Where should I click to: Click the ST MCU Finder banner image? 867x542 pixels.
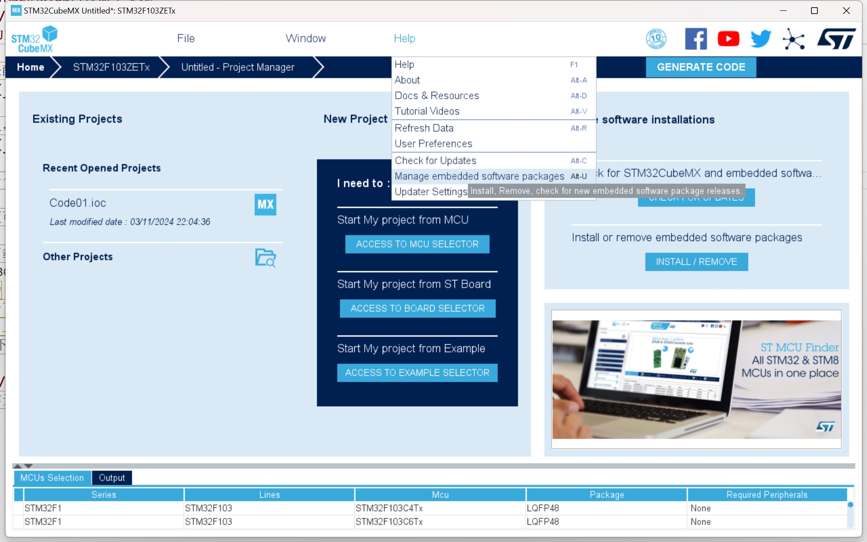pos(696,379)
